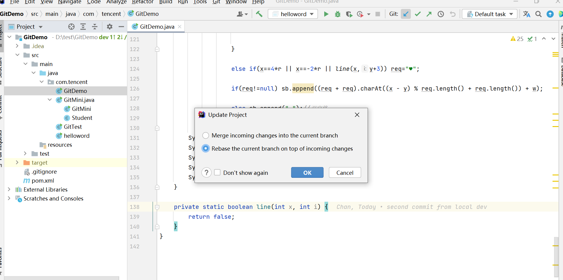Click OK in Update Project dialog

coord(307,172)
